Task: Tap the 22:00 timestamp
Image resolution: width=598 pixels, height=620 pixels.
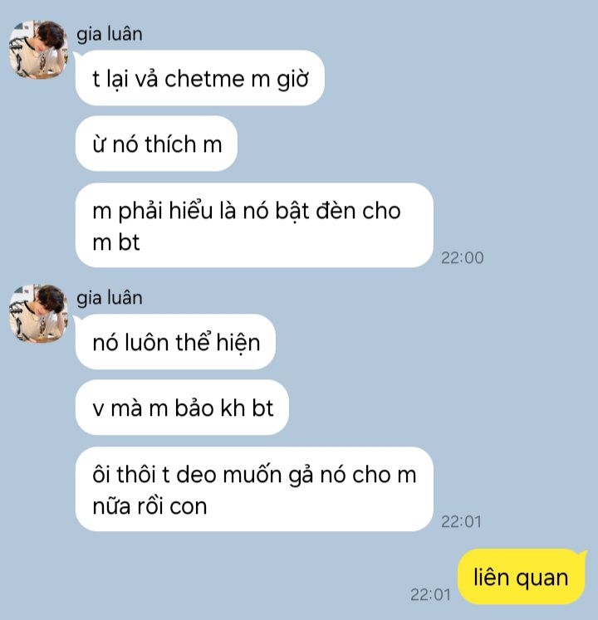Action: coord(463,258)
